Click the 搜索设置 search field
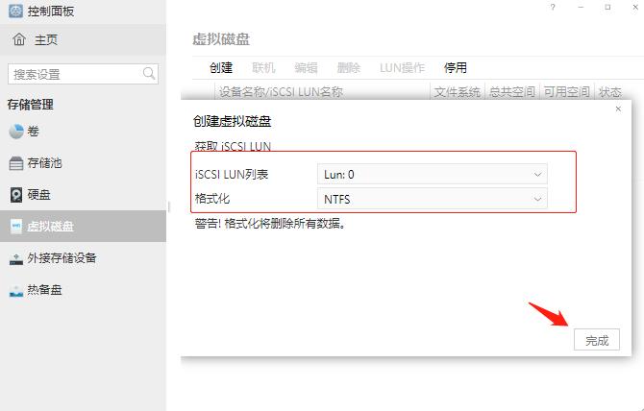Screen dimensions: 644x411 [83, 74]
